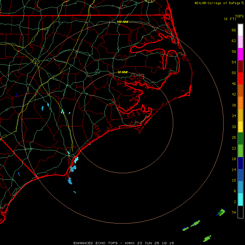Click the "14" legend value
The width and height of the screenshot is (245, 245).
234,170
